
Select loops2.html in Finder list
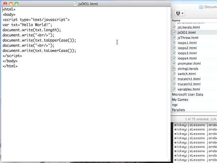pyautogui.click(x=187, y=48)
